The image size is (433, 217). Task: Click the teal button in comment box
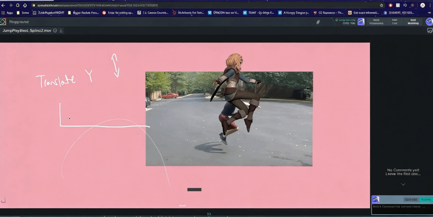point(426,200)
